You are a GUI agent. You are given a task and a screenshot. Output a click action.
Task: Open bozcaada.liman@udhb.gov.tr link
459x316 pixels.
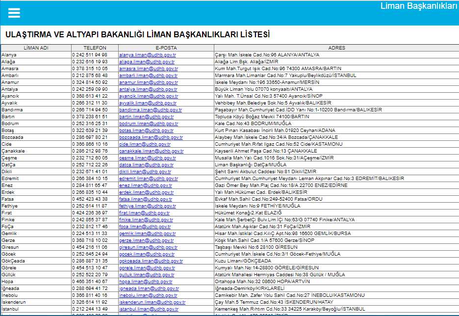(151, 137)
